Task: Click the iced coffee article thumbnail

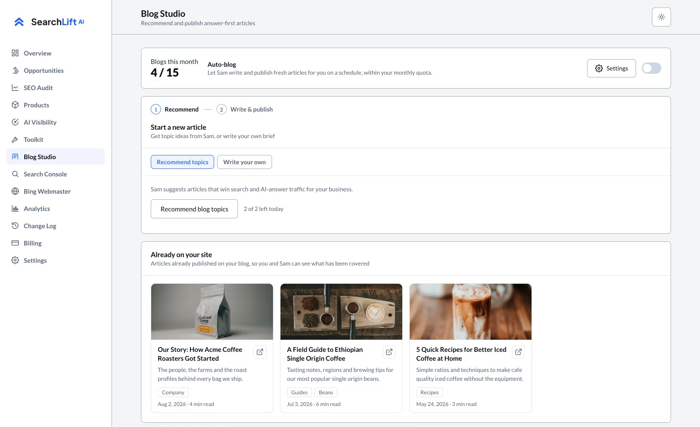Action: [470, 312]
